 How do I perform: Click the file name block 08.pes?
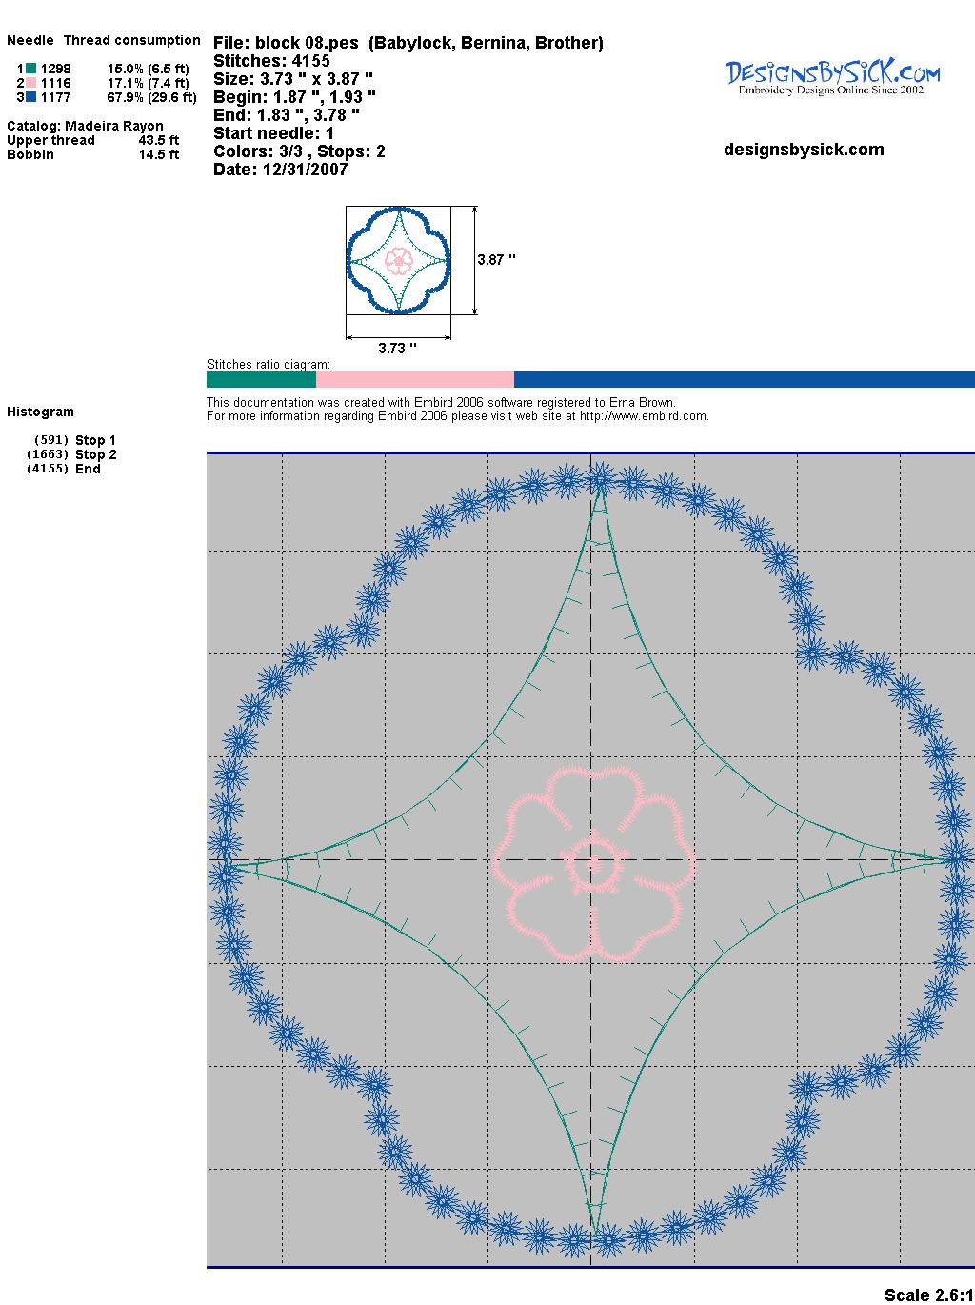click(308, 43)
